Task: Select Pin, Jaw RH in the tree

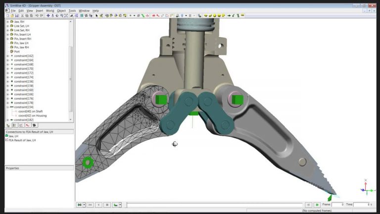Action: click(x=21, y=48)
